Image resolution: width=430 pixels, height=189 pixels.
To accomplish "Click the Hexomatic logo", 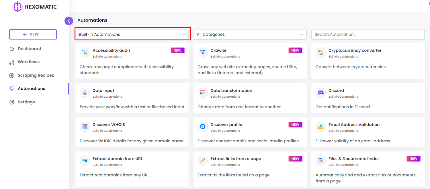I will (x=34, y=7).
